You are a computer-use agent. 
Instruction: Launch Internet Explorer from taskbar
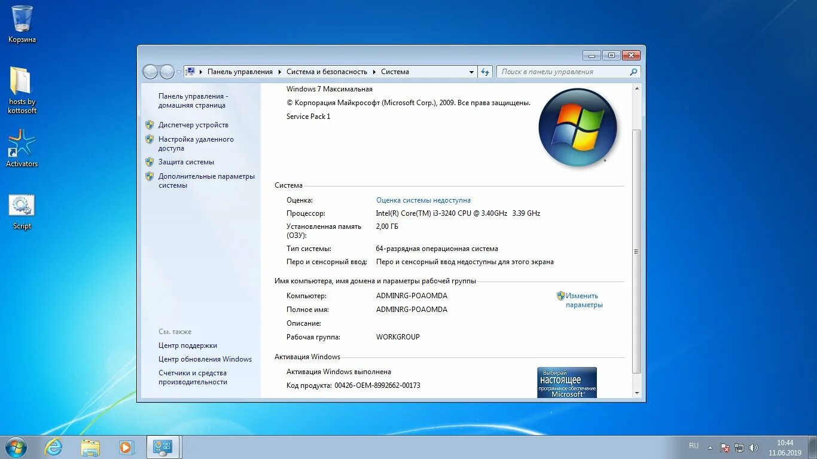(54, 447)
